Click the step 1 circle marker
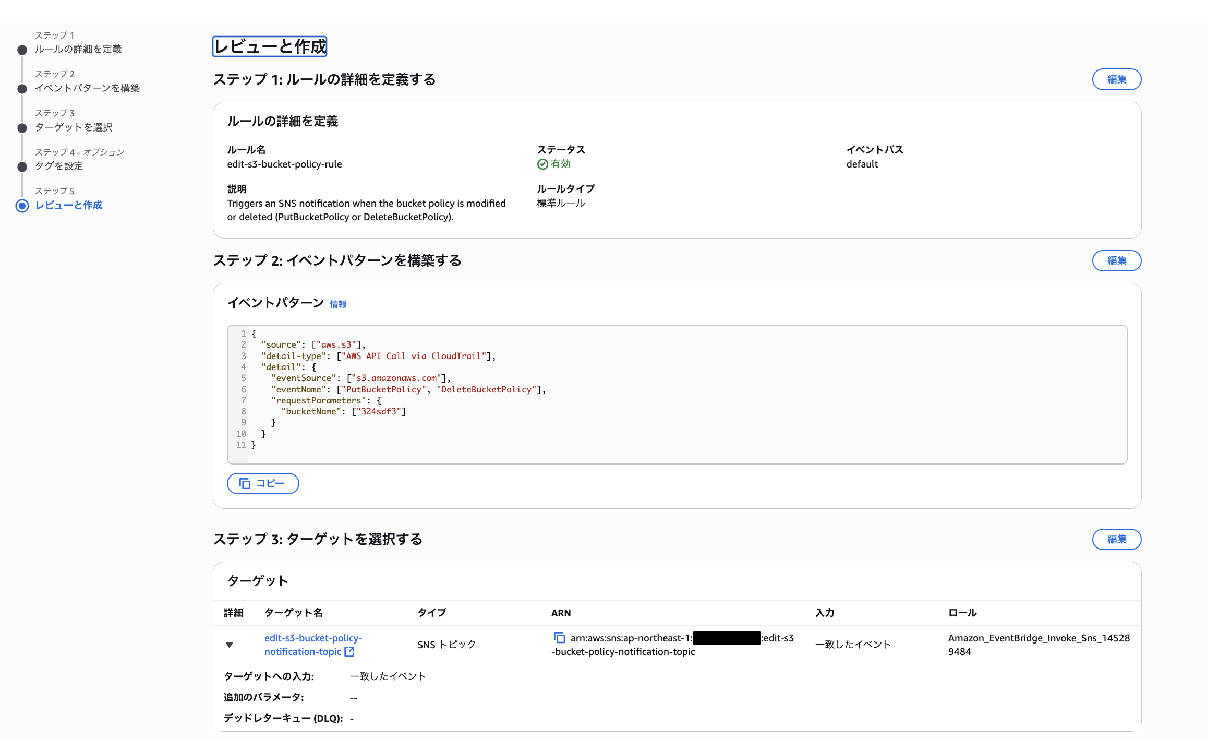 pos(22,50)
